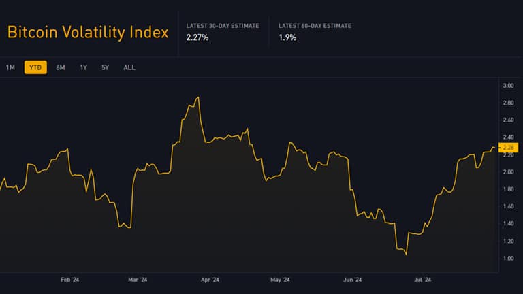Click the May '24 x-axis label
Screen dimensions: 523x294
(x=280, y=280)
